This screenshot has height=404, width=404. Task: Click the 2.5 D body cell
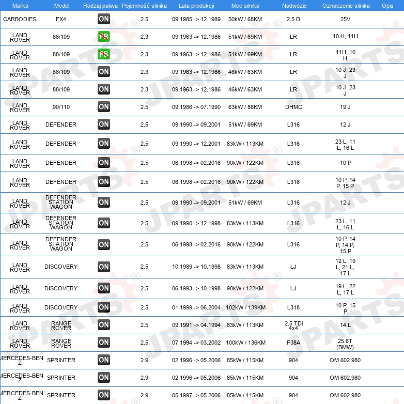point(293,19)
